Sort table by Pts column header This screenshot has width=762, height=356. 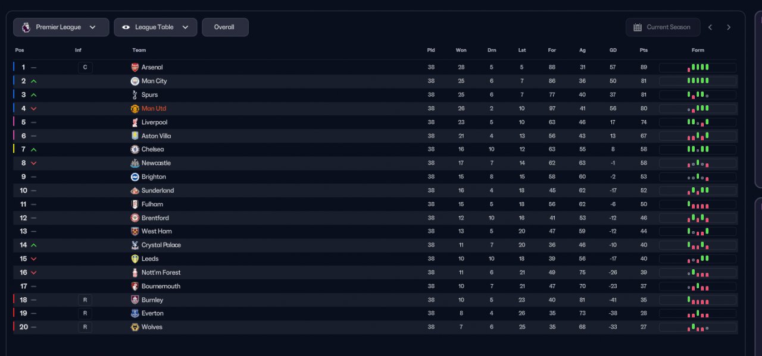(x=644, y=51)
